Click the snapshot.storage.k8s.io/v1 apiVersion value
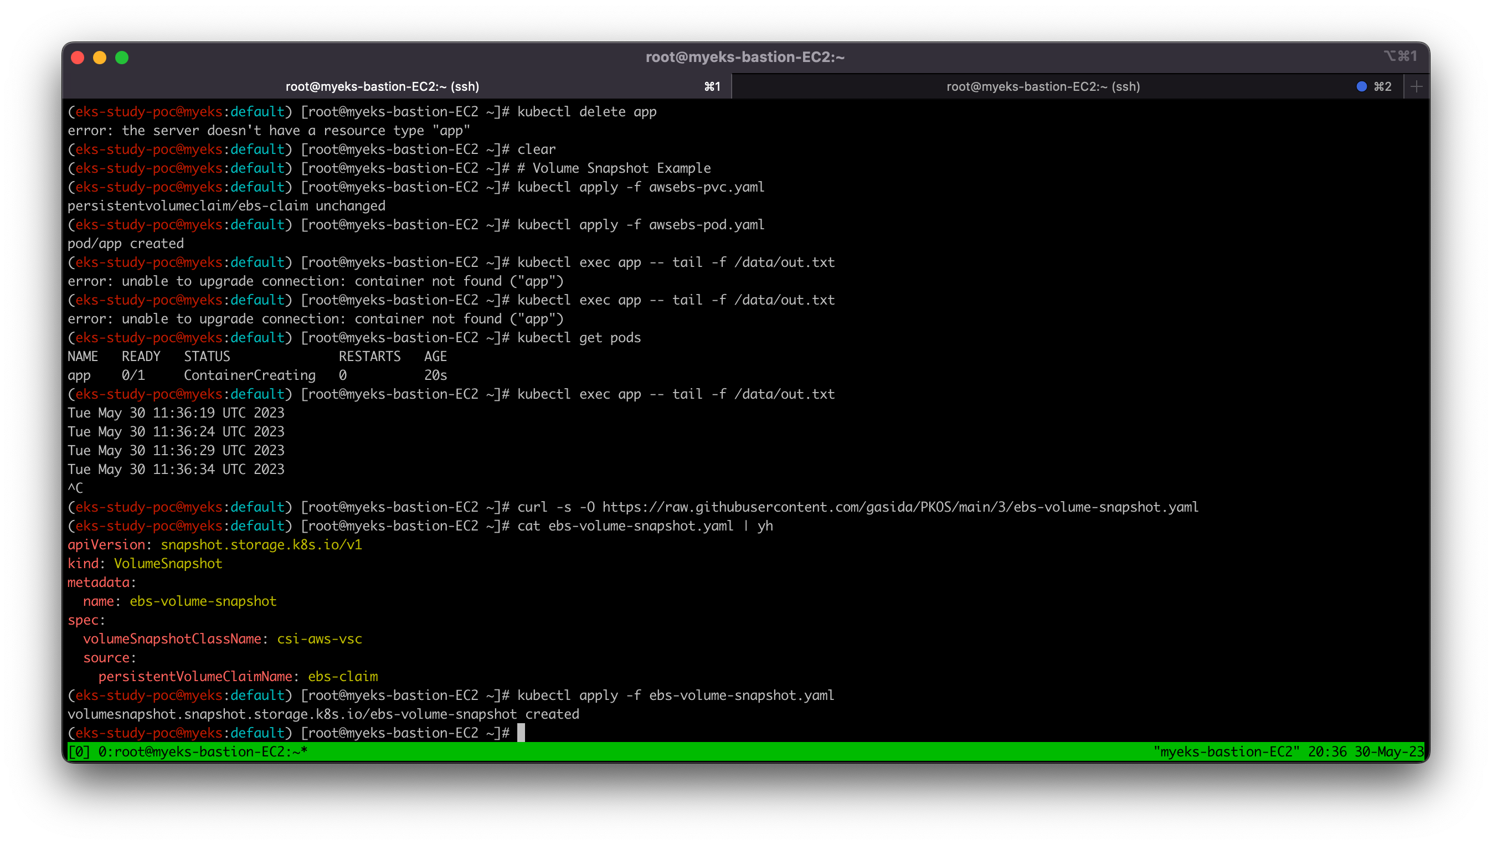The image size is (1492, 845). 261,544
